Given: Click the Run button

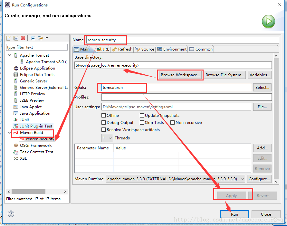Looking at the screenshot, I should pos(234,214).
